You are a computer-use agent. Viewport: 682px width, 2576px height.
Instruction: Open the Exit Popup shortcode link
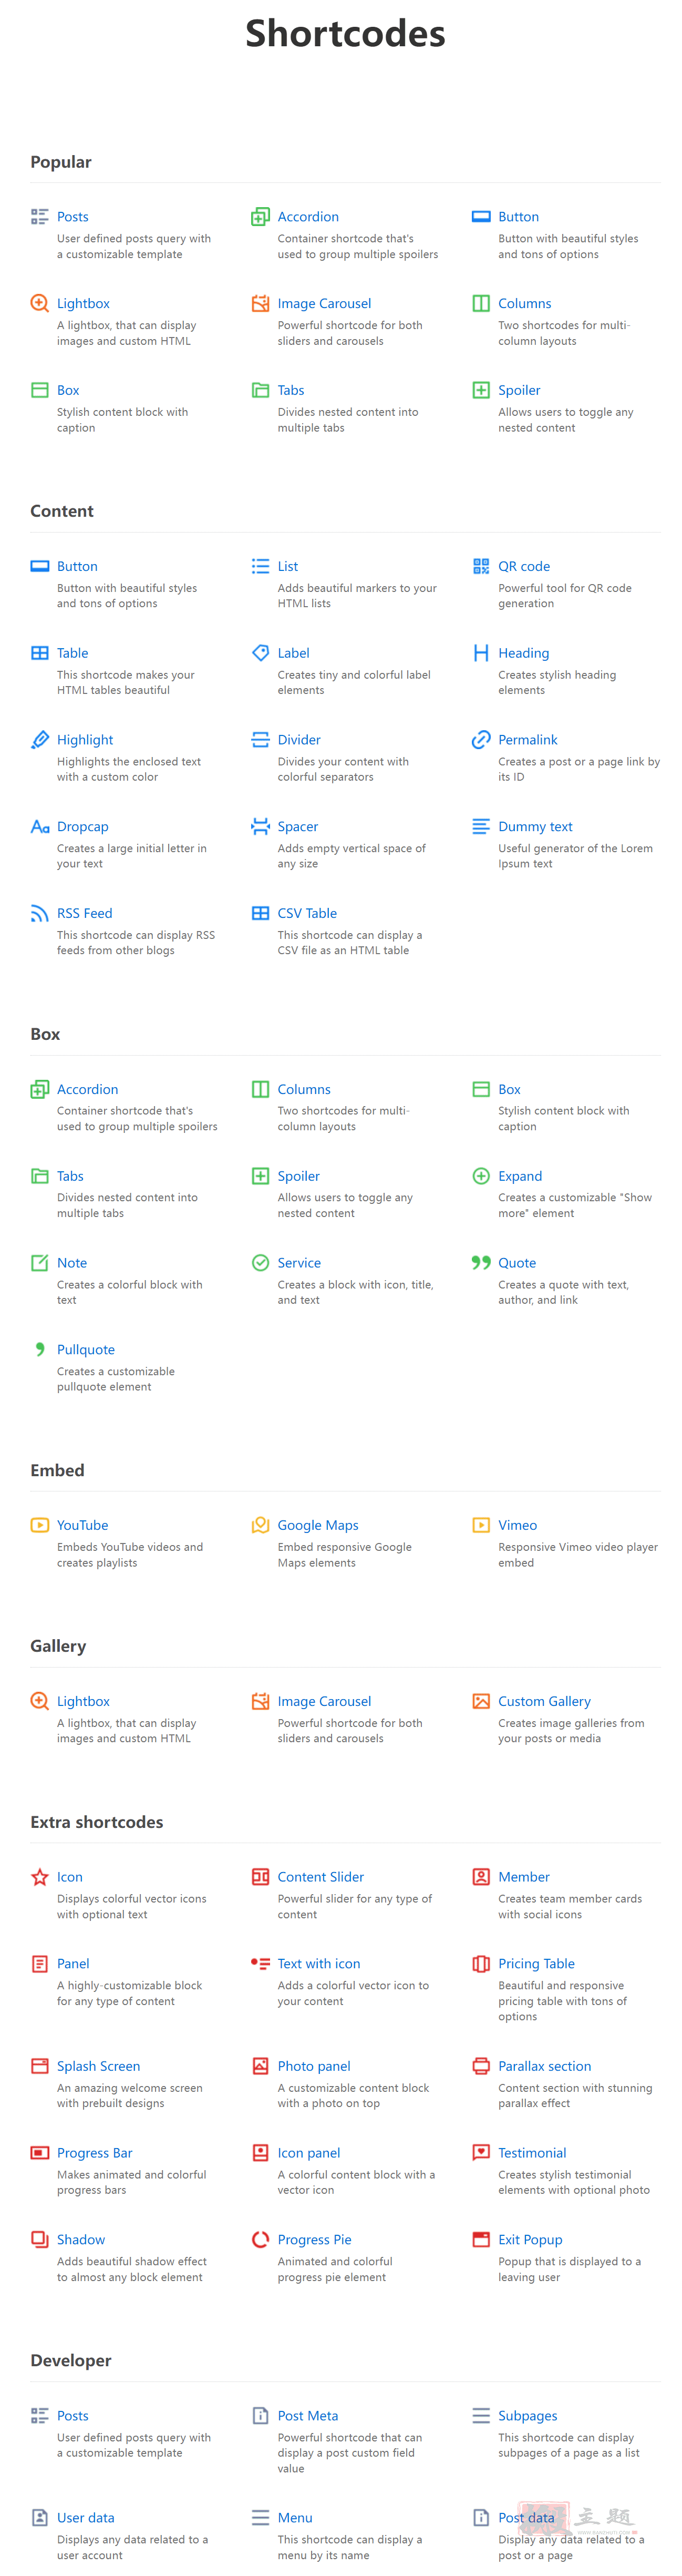pos(530,2239)
